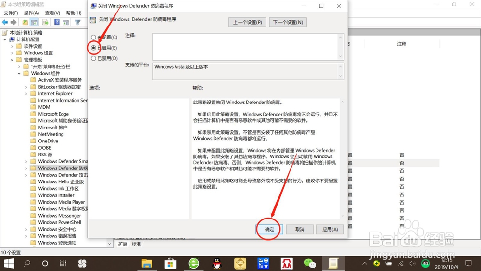The image size is (481, 271).
Task: Toggle the show/hide action pane icon
Action: point(65,22)
